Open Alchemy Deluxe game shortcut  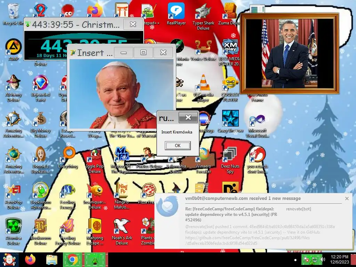[x=14, y=88]
